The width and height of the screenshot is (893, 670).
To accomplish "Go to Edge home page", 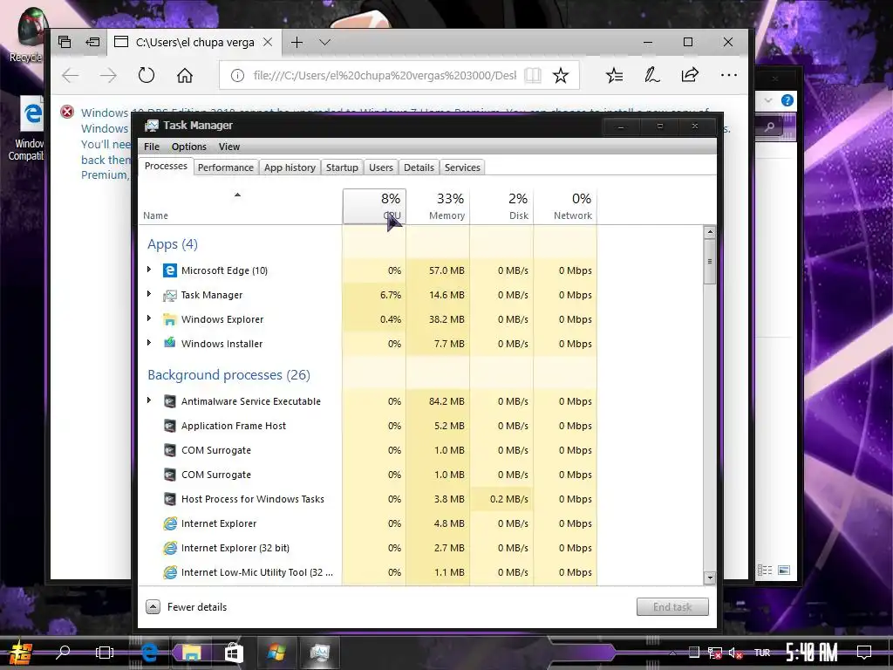I will click(x=185, y=75).
